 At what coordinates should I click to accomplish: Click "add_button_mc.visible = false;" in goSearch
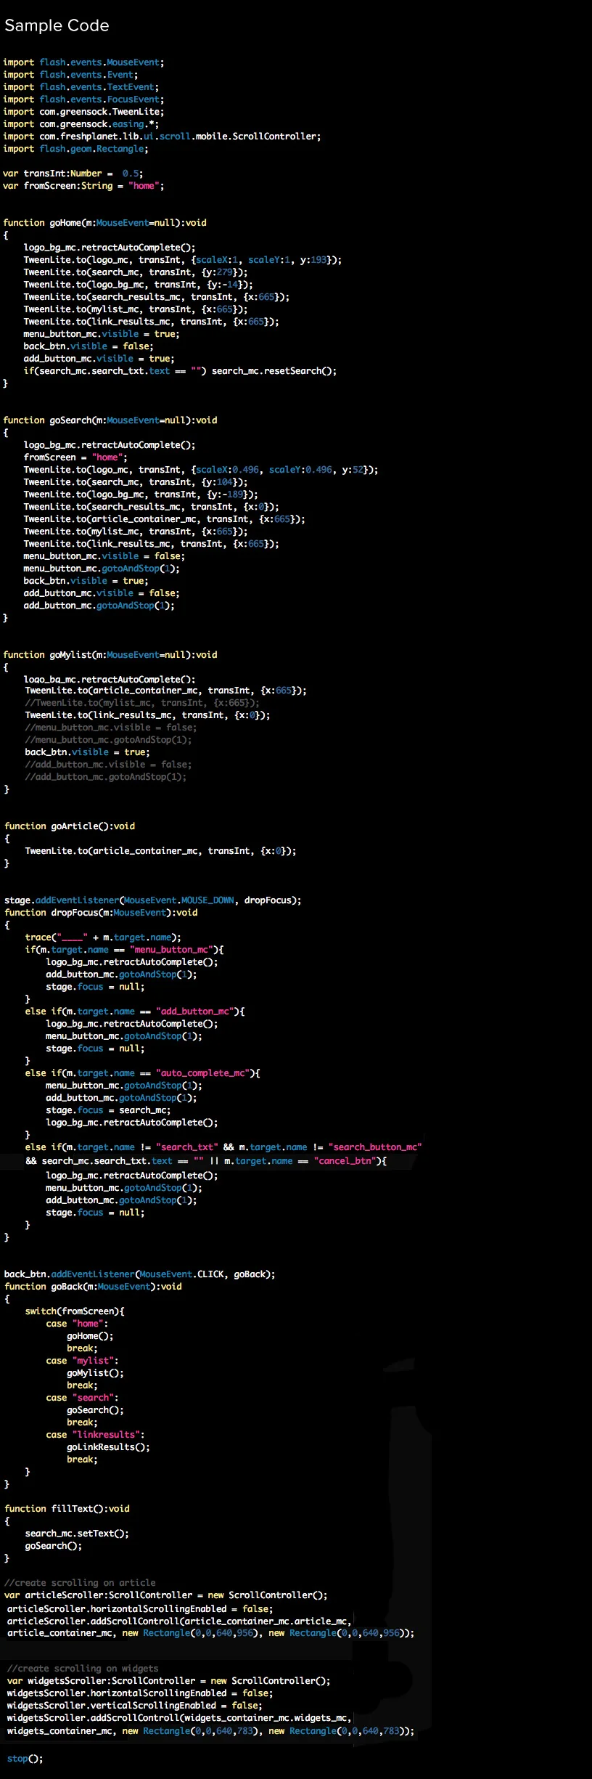[x=102, y=593]
